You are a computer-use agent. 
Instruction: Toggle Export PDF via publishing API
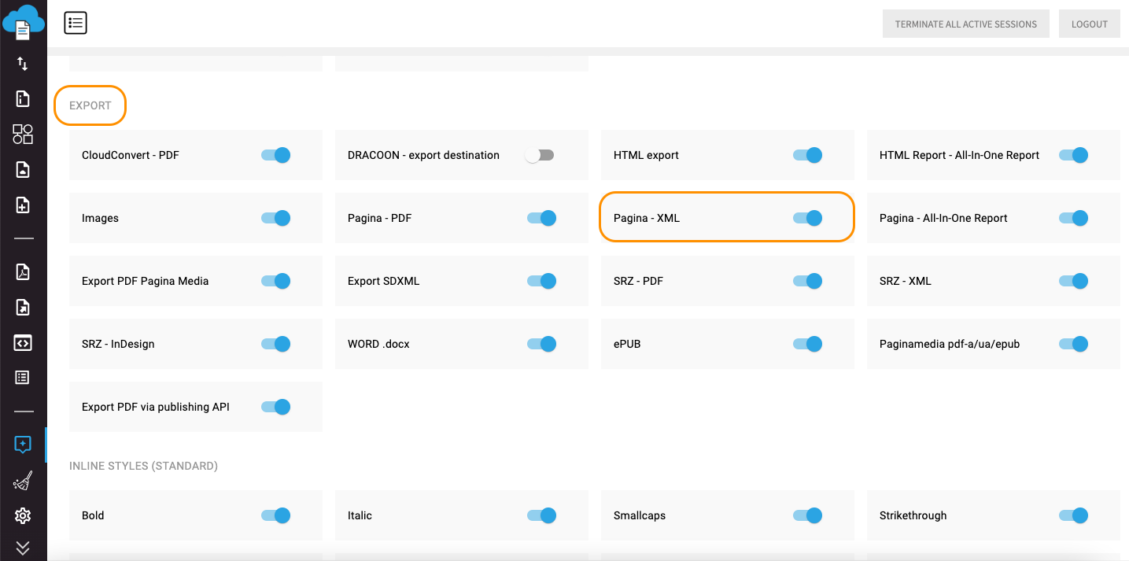click(276, 407)
